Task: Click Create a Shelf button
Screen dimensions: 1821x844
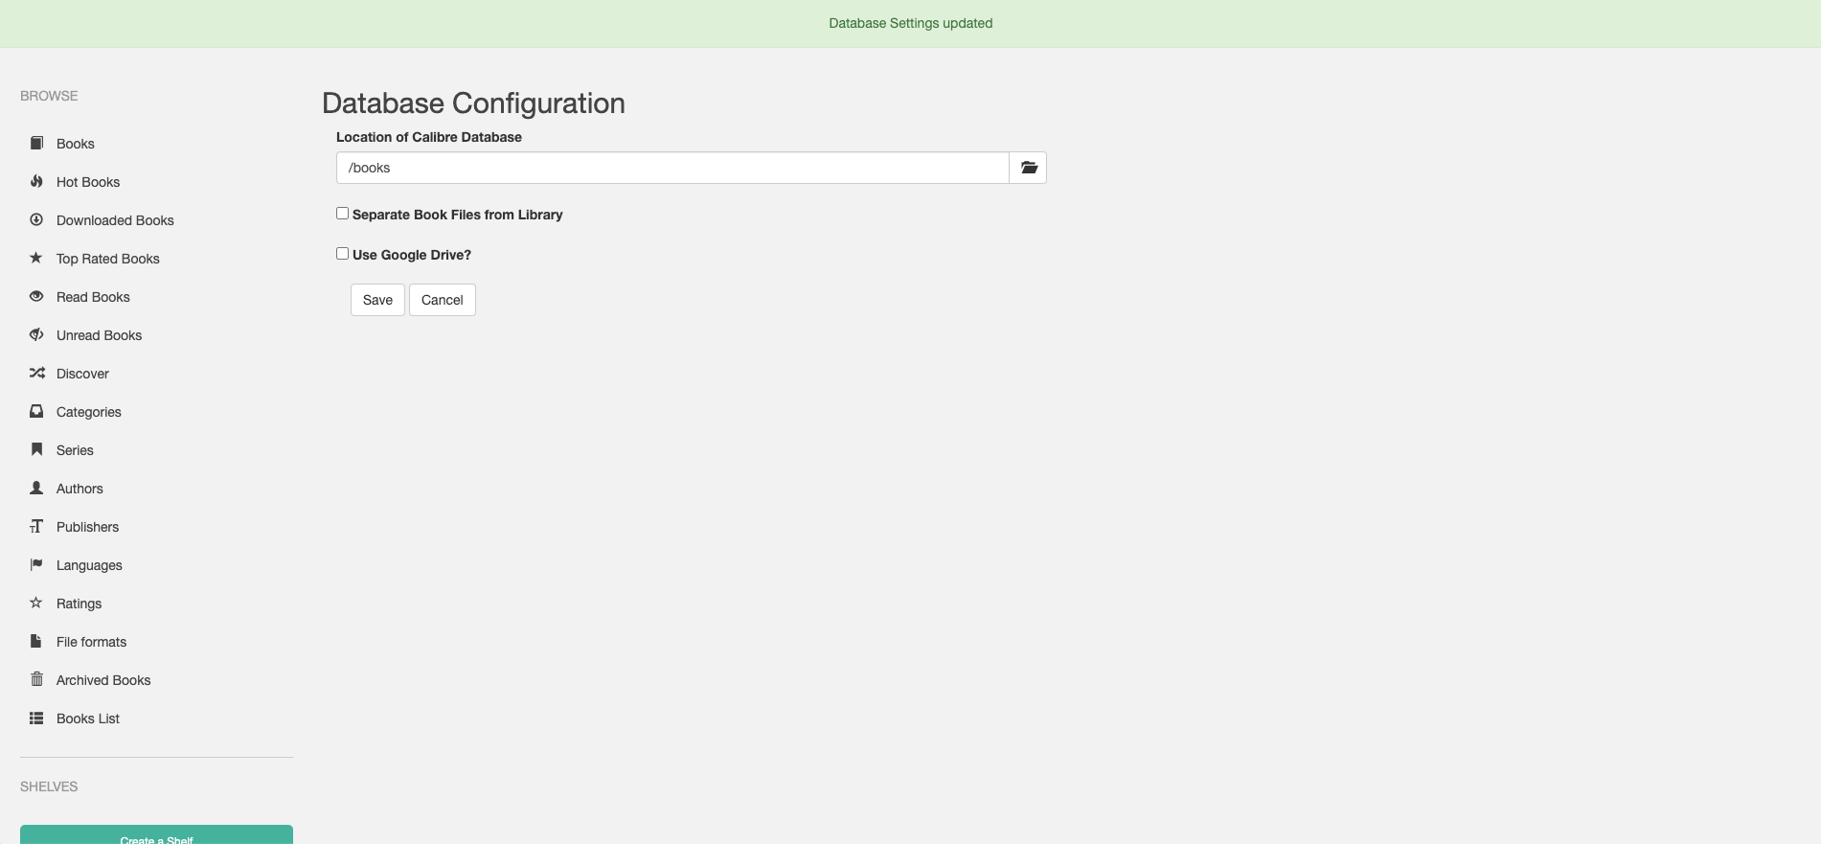Action: click(156, 835)
